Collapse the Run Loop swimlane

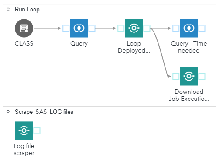[x=8, y=10]
